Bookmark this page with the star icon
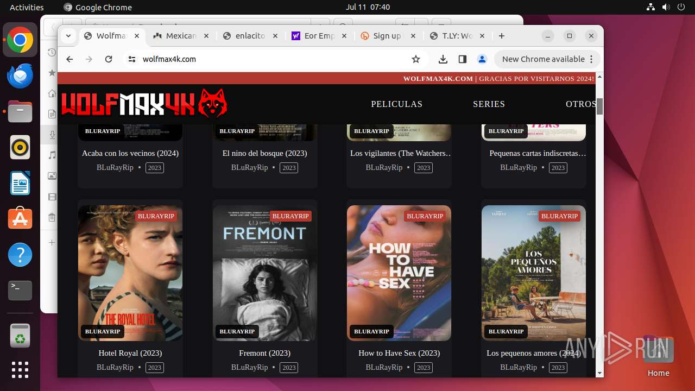This screenshot has height=391, width=695. pyautogui.click(x=416, y=59)
